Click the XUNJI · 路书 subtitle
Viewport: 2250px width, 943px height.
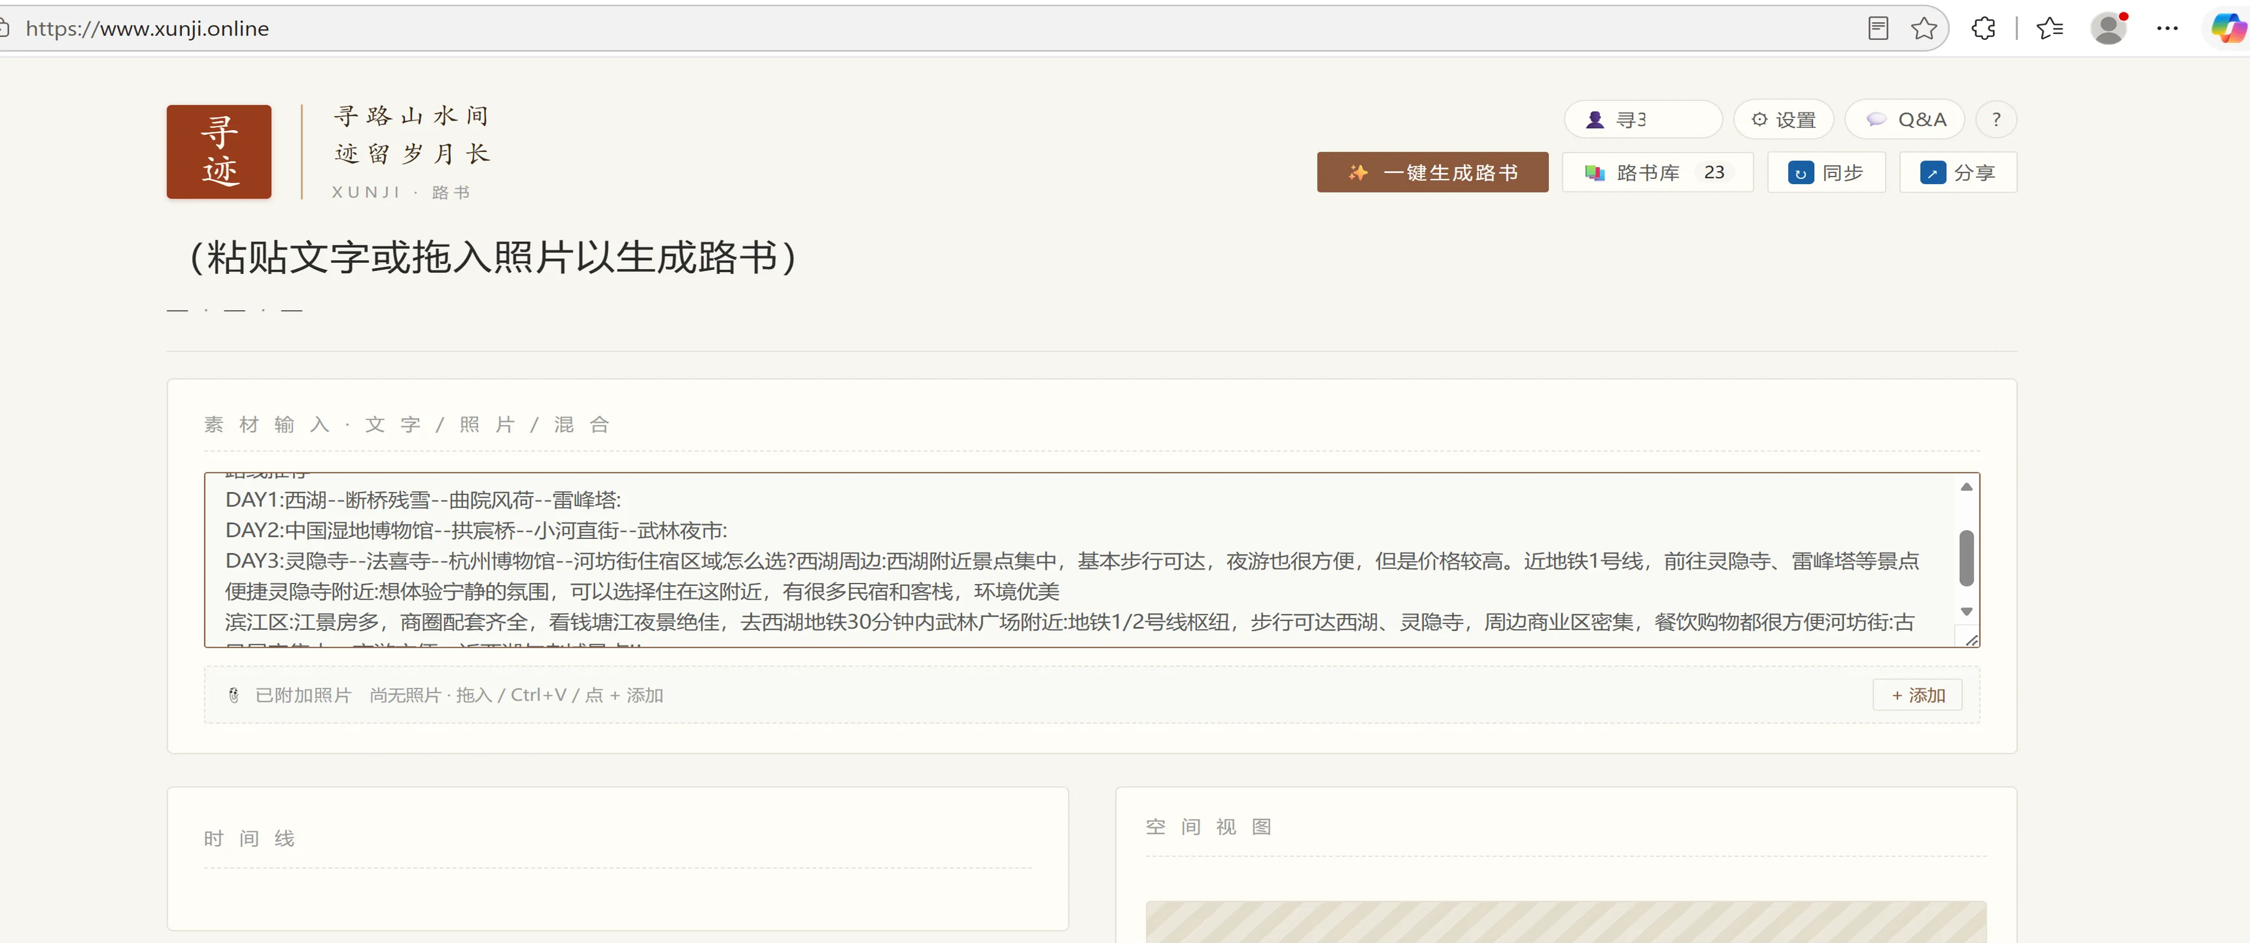401,192
